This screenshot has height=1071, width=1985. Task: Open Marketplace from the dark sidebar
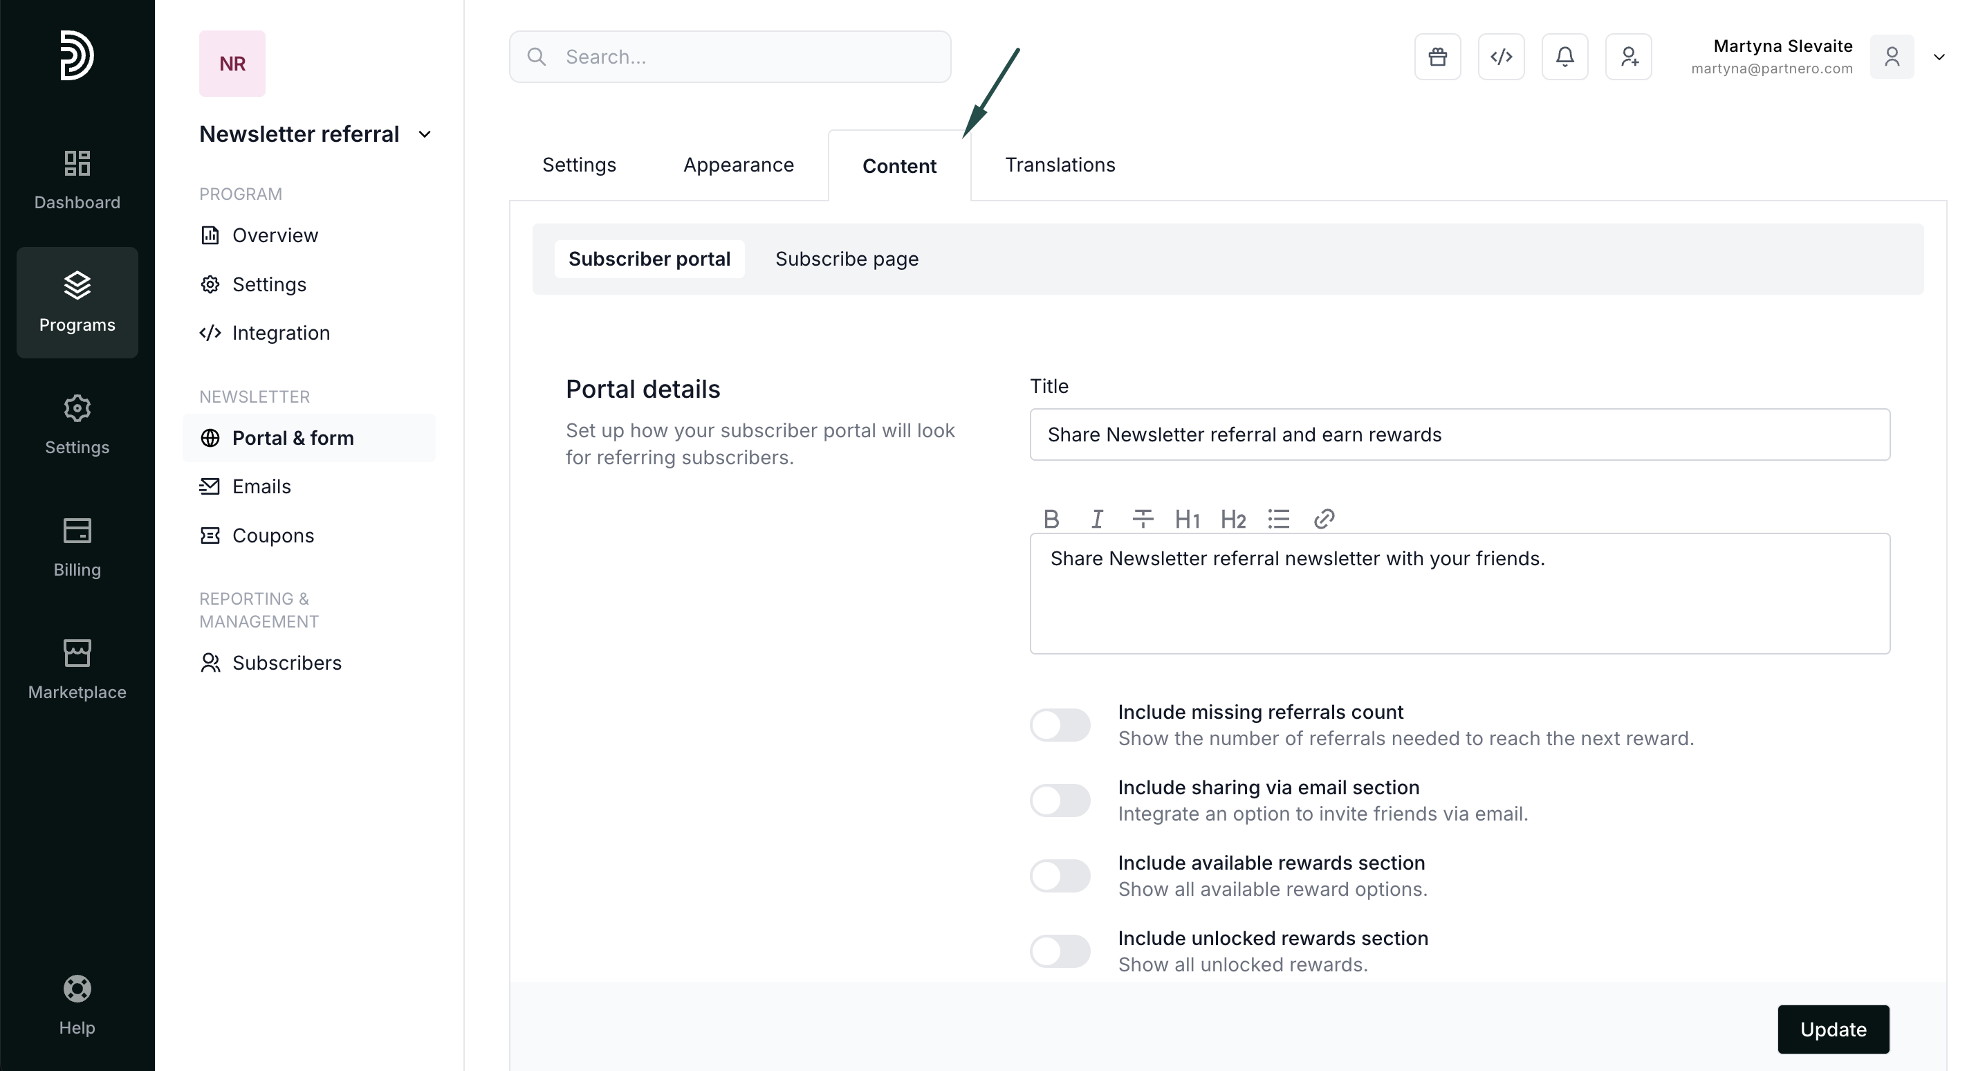(77, 669)
